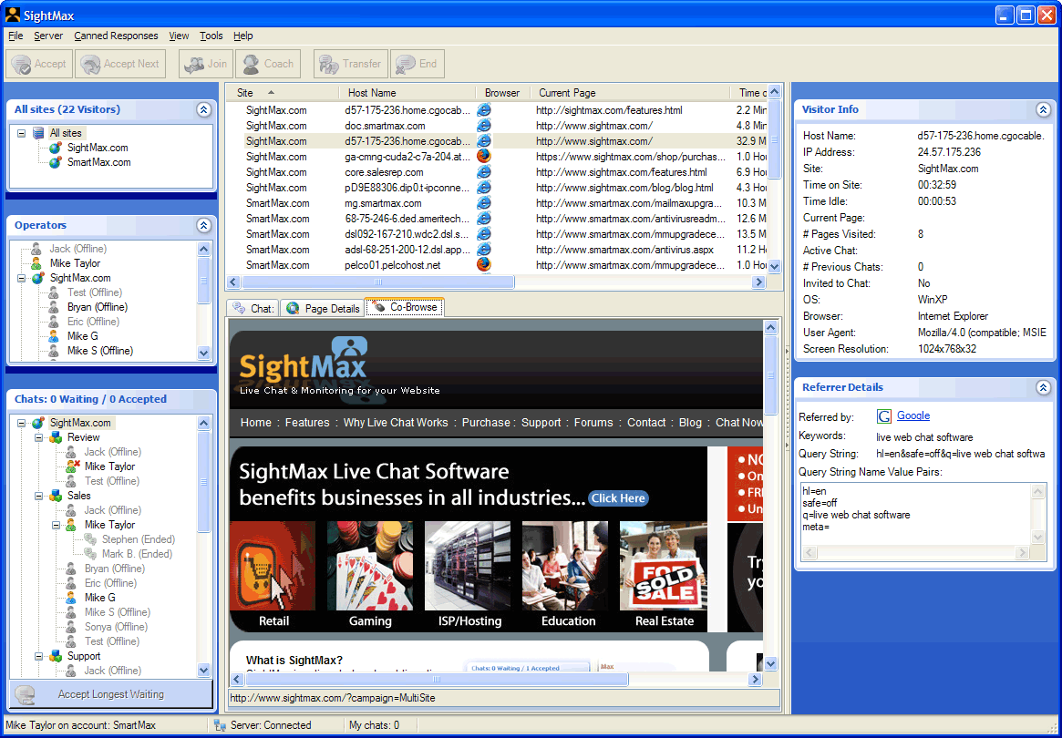Select SmartMax.com in the sites tree

click(98, 162)
